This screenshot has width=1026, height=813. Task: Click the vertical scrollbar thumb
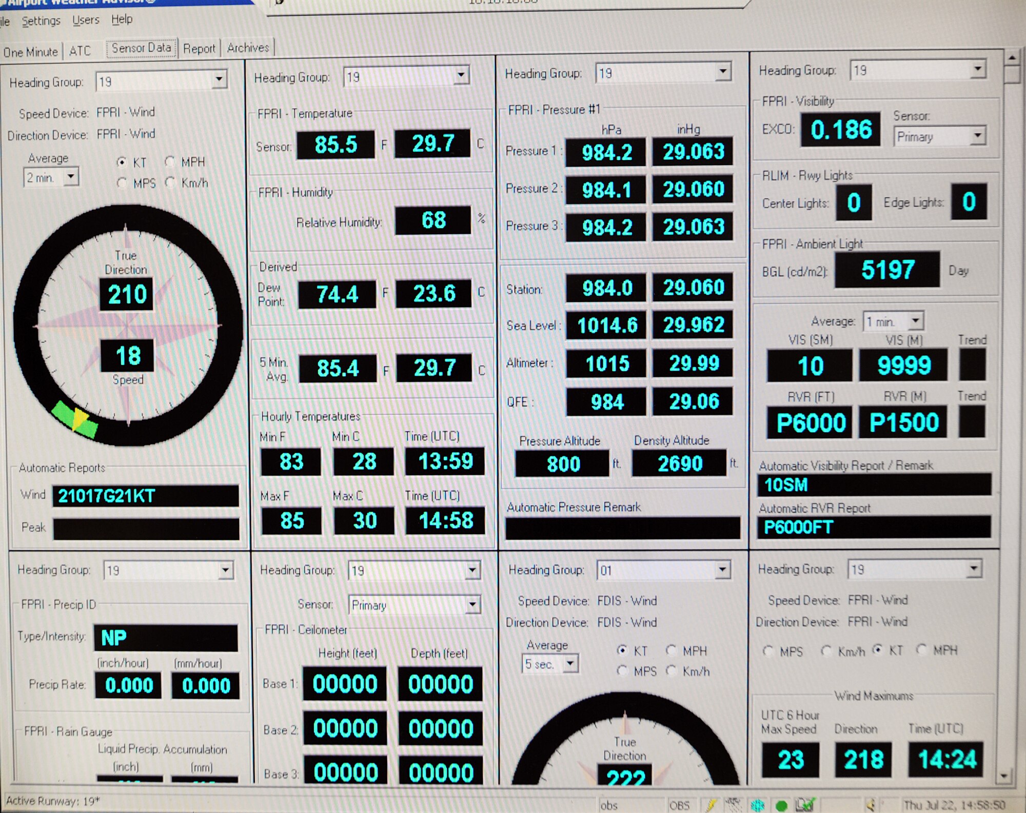point(1012,74)
